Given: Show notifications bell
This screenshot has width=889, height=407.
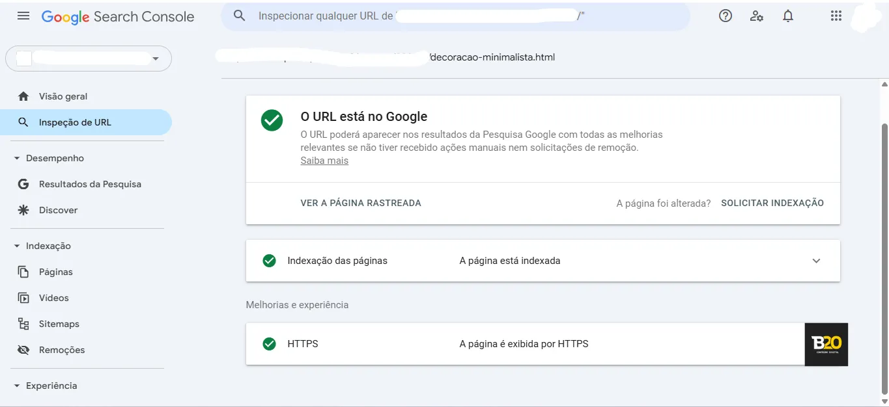Looking at the screenshot, I should click(788, 16).
